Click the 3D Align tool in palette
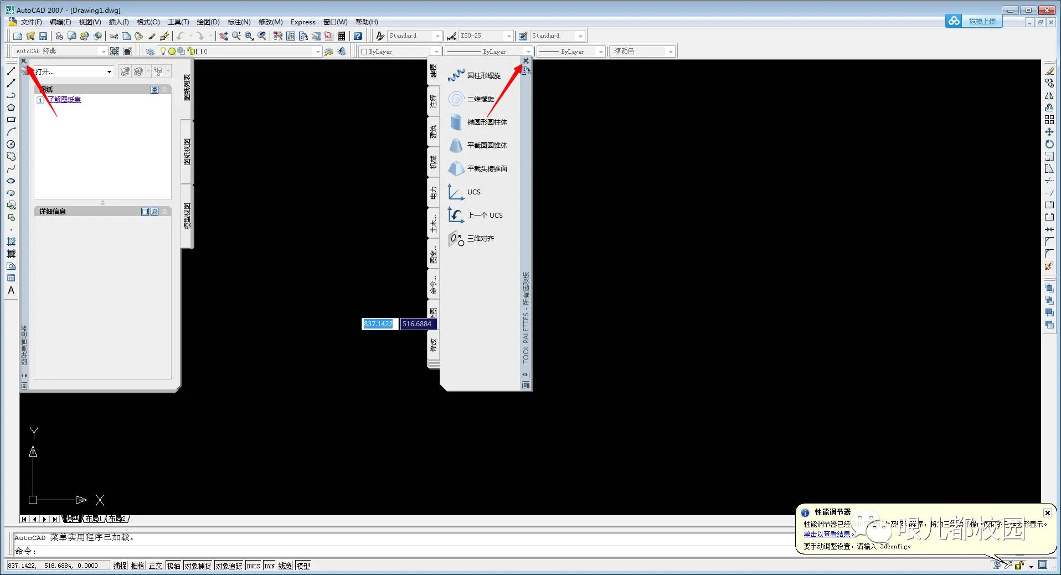 click(x=471, y=238)
